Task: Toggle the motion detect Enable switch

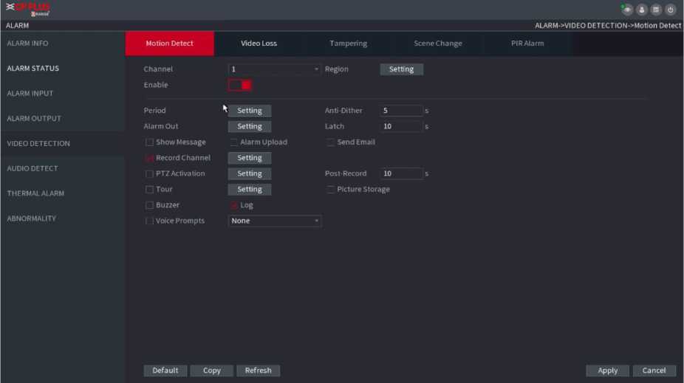Action: [240, 85]
